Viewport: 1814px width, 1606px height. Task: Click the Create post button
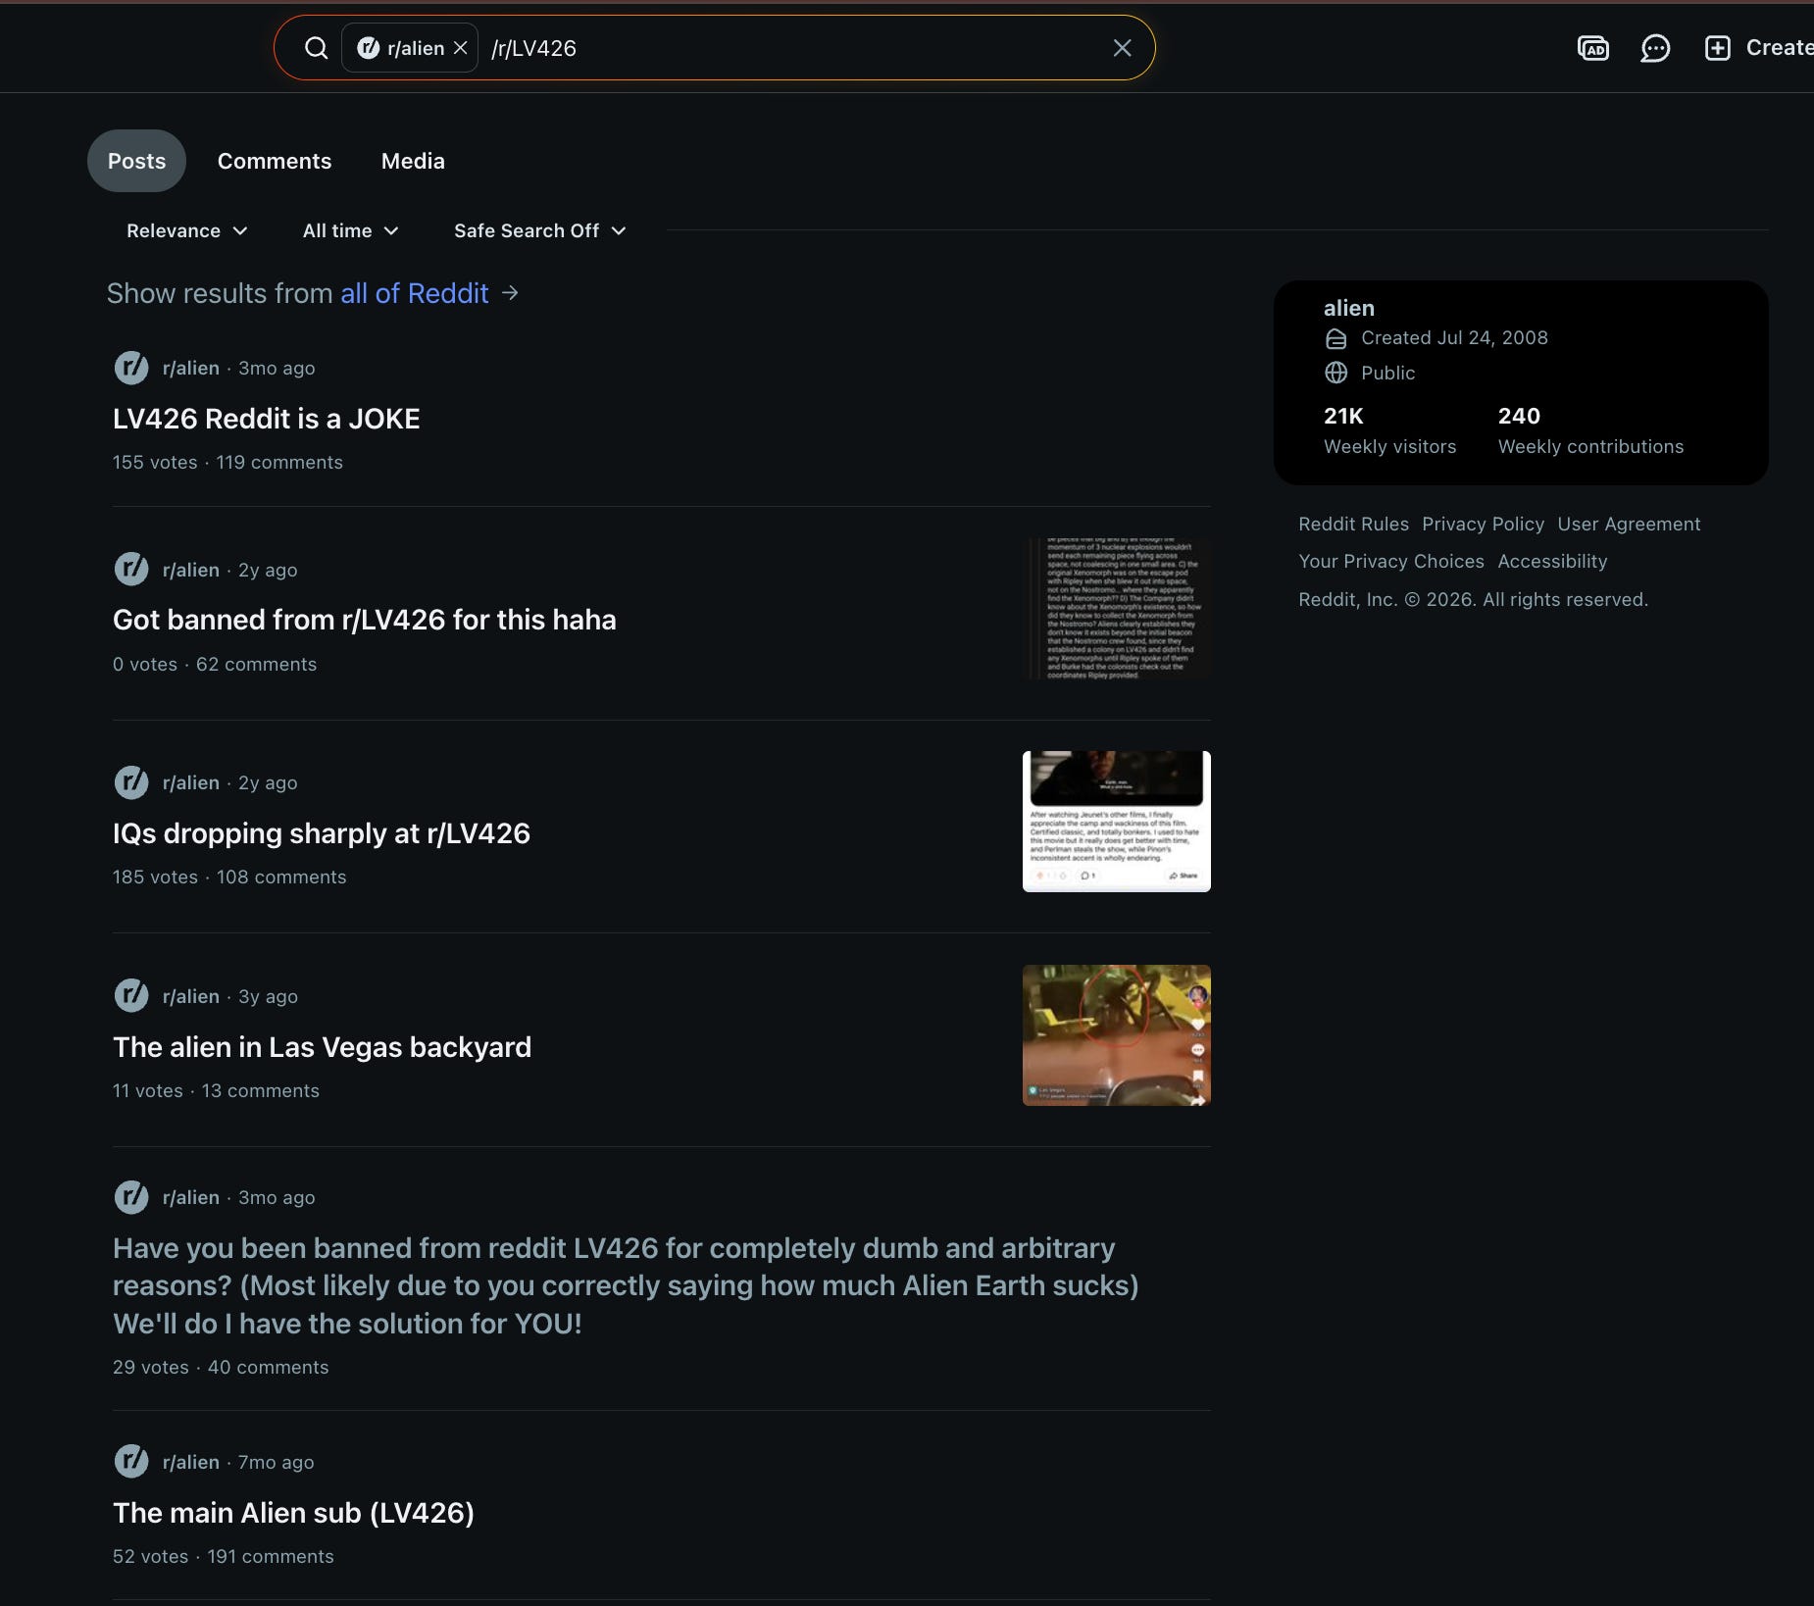click(x=1758, y=48)
